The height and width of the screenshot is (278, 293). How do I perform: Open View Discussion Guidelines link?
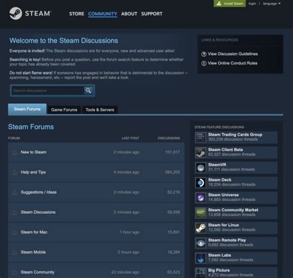pyautogui.click(x=233, y=54)
